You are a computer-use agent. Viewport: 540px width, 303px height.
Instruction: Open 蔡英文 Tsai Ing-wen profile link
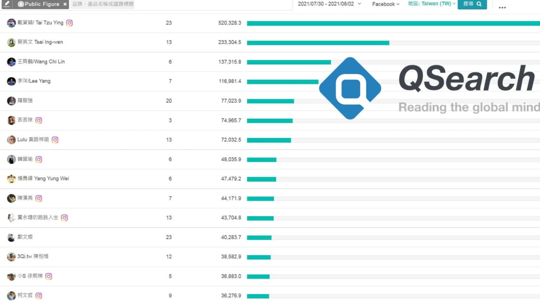click(x=40, y=42)
